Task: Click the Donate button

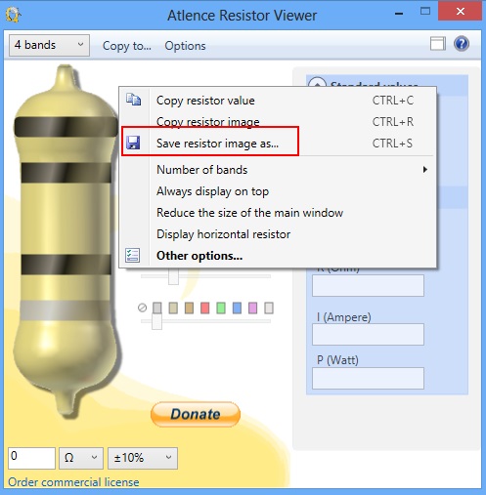Action: pos(196,414)
